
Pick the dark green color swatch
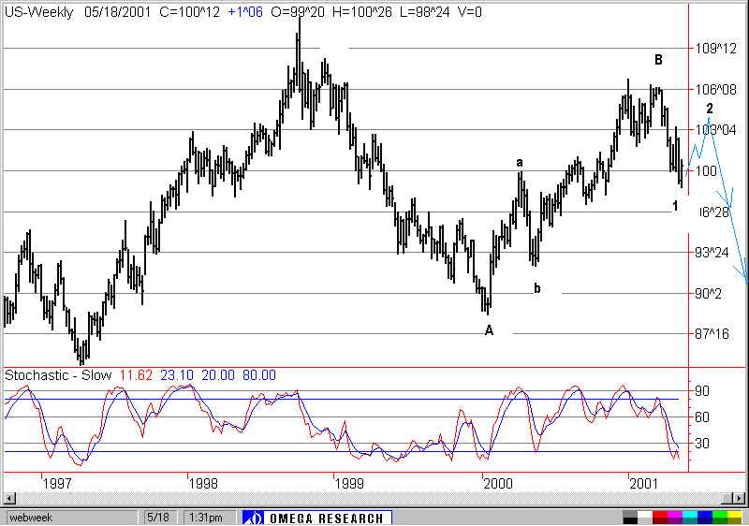[x=720, y=520]
